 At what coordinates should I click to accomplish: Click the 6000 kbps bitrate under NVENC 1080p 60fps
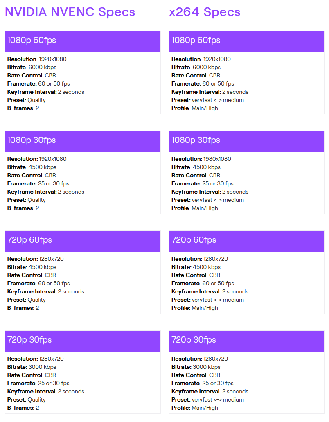click(x=42, y=67)
